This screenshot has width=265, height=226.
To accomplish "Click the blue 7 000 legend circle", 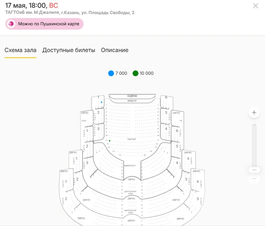I will (111, 73).
